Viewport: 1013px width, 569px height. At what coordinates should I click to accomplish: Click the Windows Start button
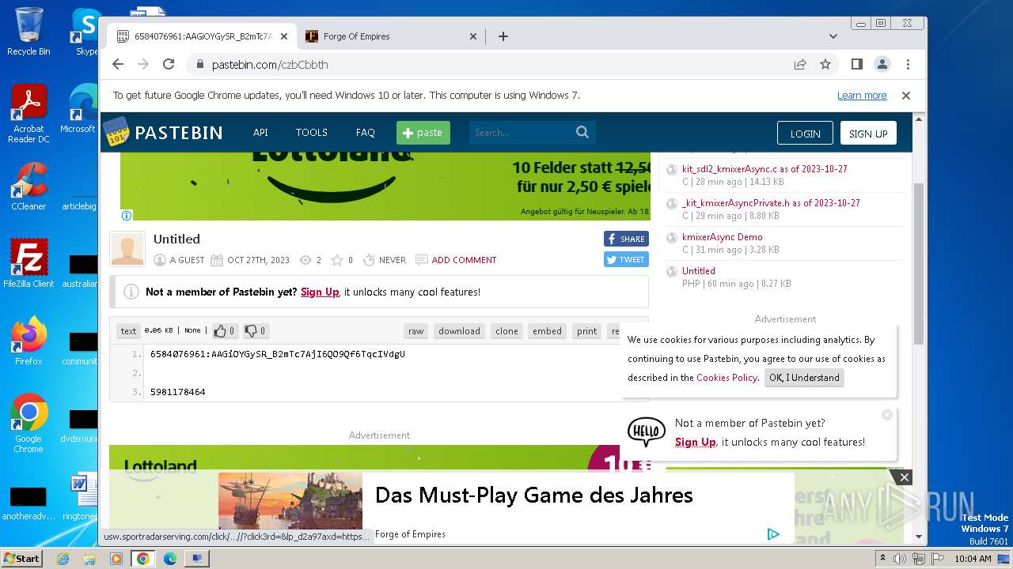(22, 558)
